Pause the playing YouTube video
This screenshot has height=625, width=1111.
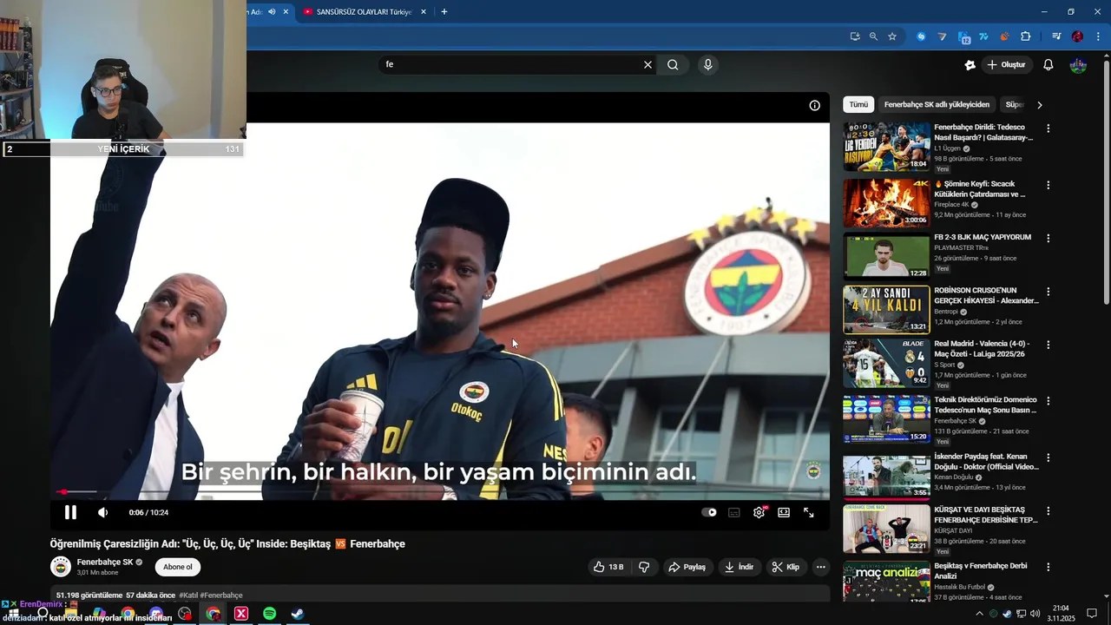[70, 512]
